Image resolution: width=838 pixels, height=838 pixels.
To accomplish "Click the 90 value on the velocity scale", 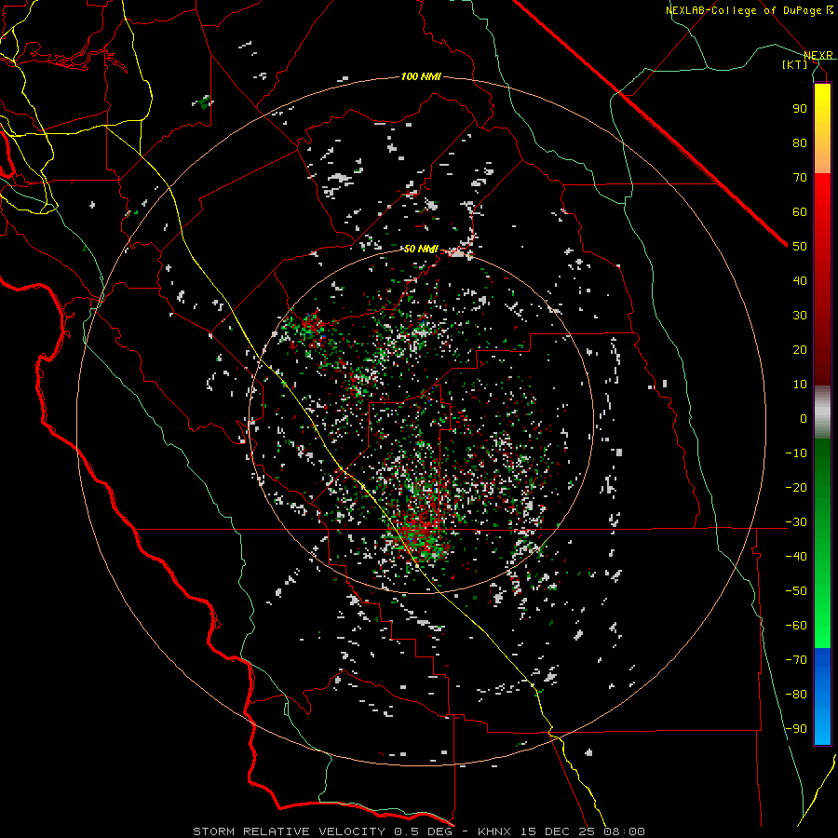I will click(800, 108).
